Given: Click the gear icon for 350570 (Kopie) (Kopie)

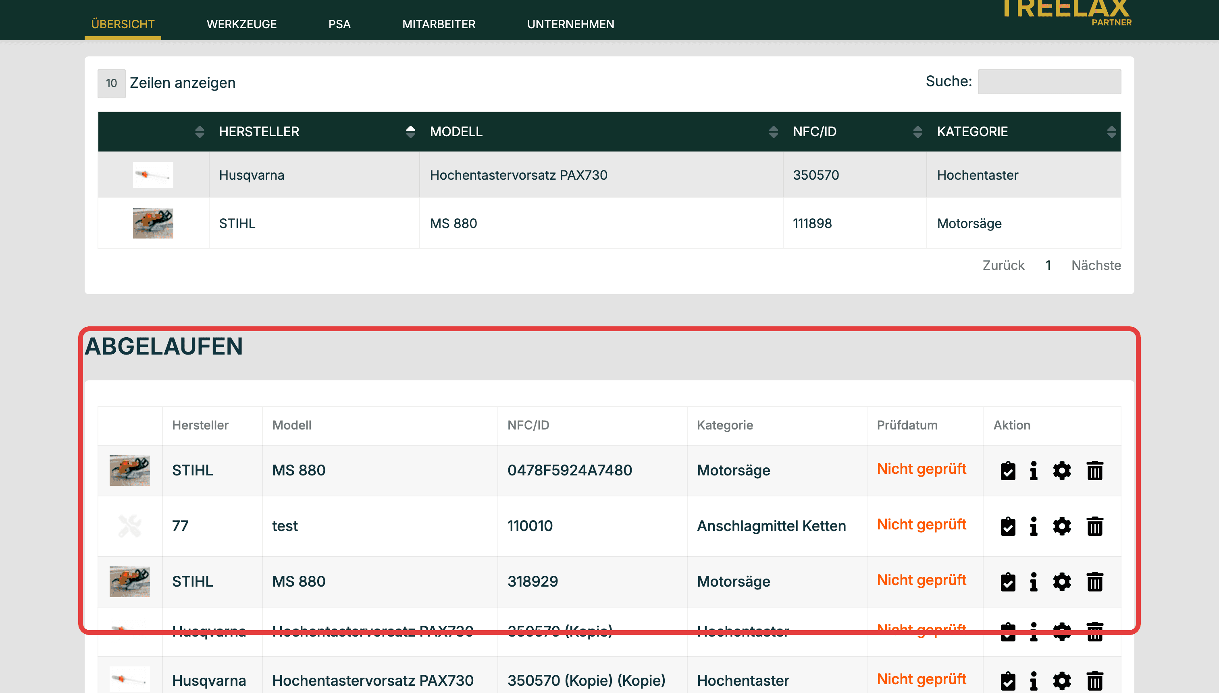Looking at the screenshot, I should (x=1062, y=681).
